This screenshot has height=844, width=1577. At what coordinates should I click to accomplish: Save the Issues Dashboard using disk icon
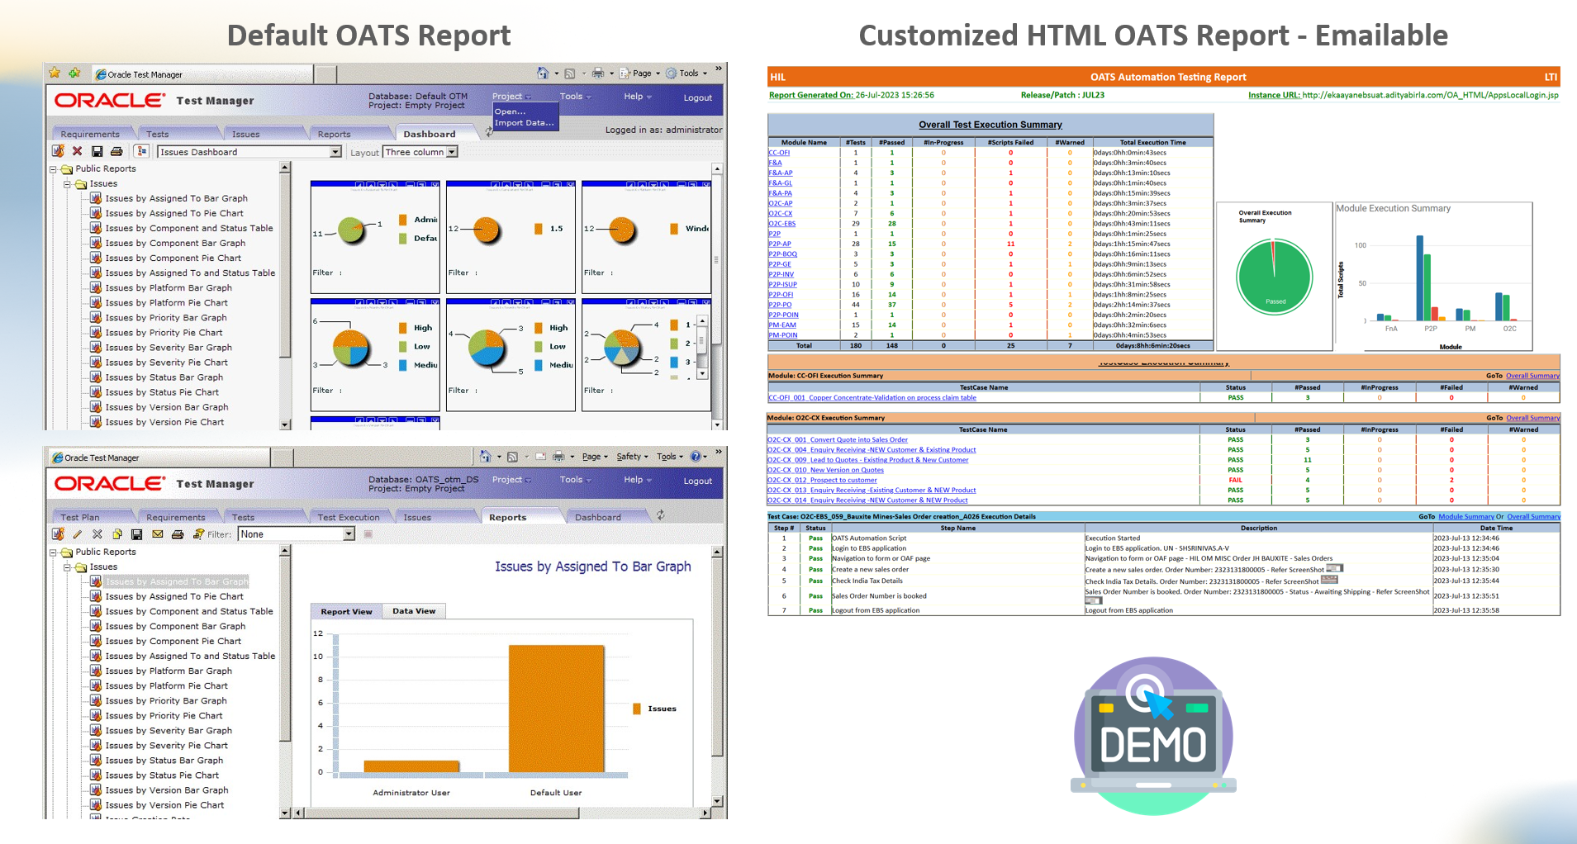pos(97,152)
